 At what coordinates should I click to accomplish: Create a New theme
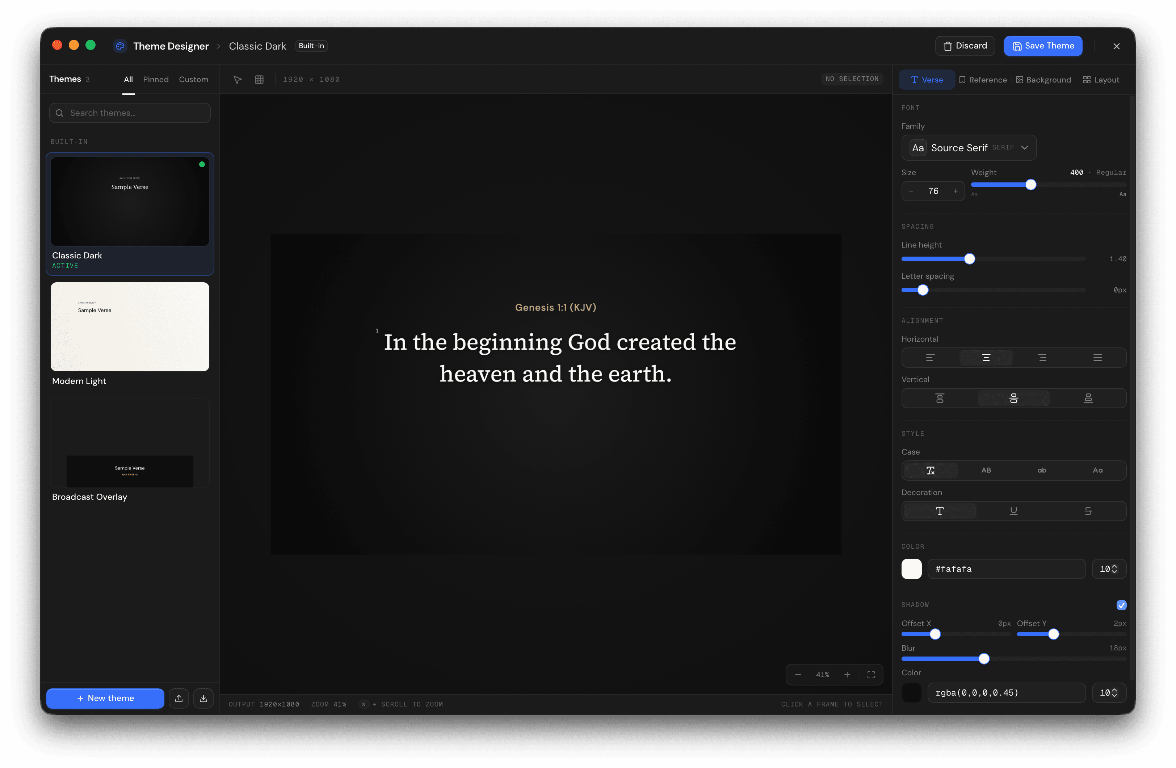pyautogui.click(x=105, y=699)
